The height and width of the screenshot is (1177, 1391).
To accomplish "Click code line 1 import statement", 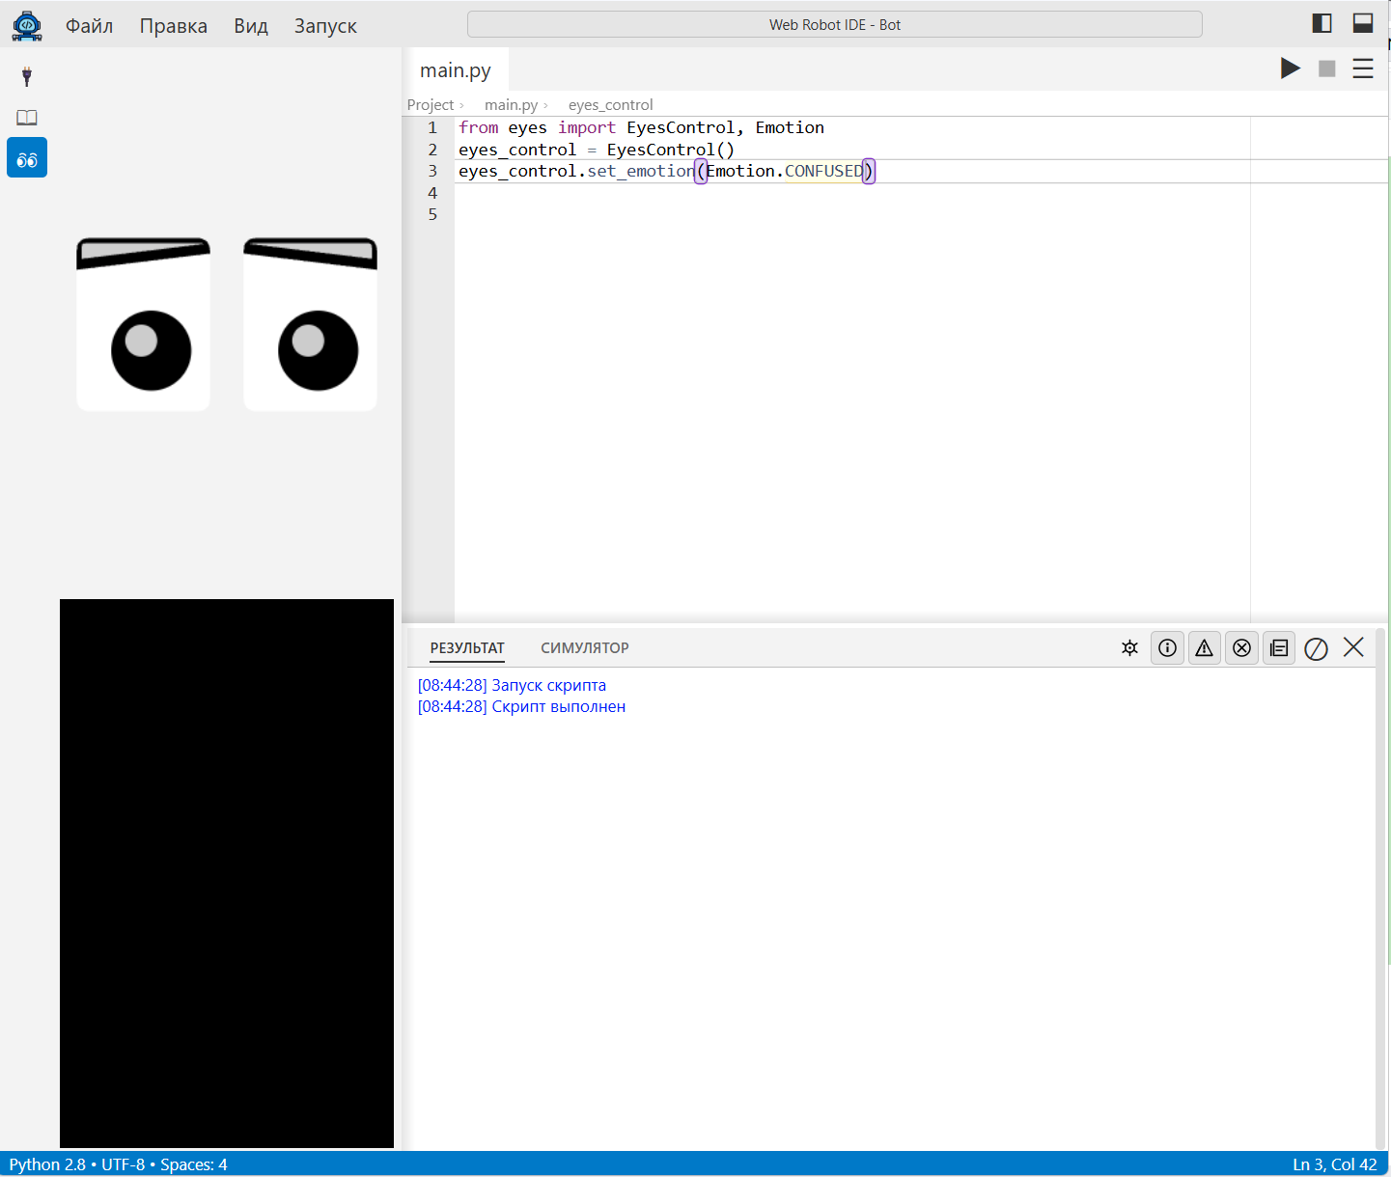I will pyautogui.click(x=641, y=127).
